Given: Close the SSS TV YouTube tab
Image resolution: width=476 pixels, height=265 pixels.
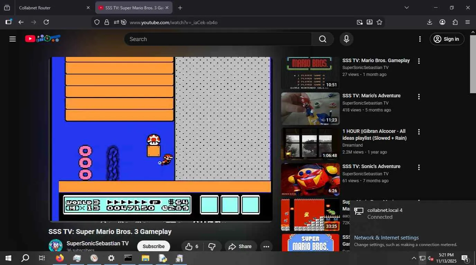Looking at the screenshot, I should coord(167,8).
